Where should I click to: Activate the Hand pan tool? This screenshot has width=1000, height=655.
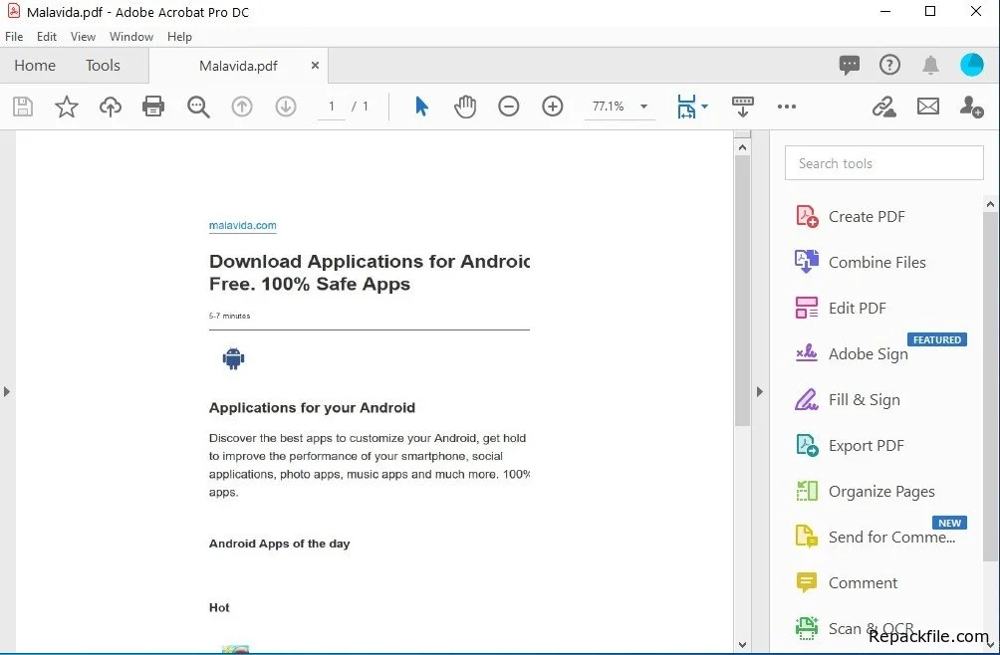pyautogui.click(x=465, y=107)
